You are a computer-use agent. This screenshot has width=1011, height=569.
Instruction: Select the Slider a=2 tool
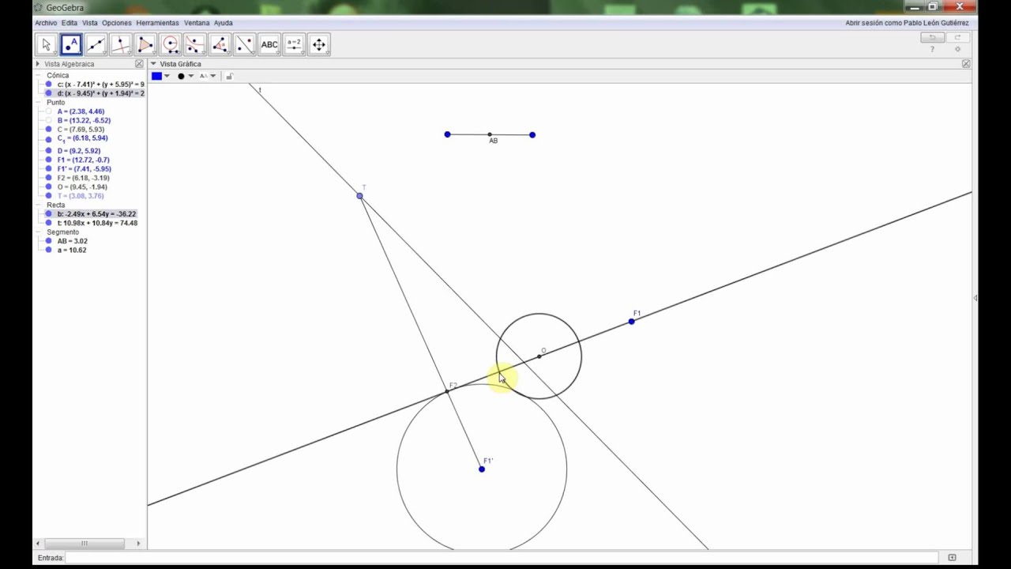pos(294,44)
